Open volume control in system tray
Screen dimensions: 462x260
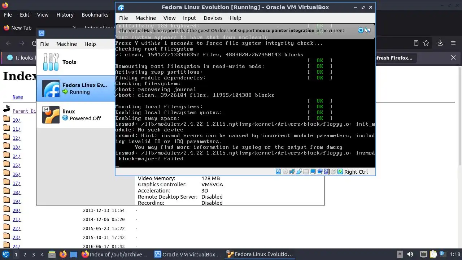click(x=410, y=254)
